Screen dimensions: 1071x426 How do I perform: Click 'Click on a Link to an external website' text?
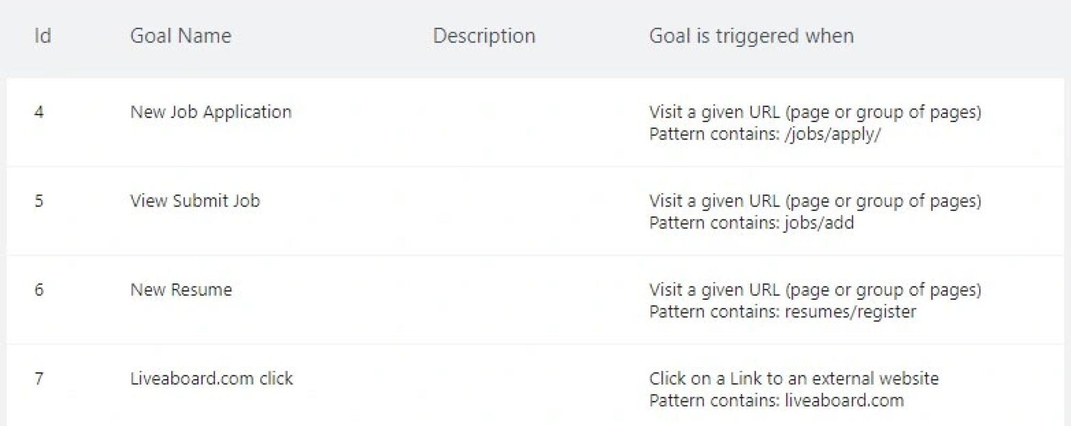(794, 379)
